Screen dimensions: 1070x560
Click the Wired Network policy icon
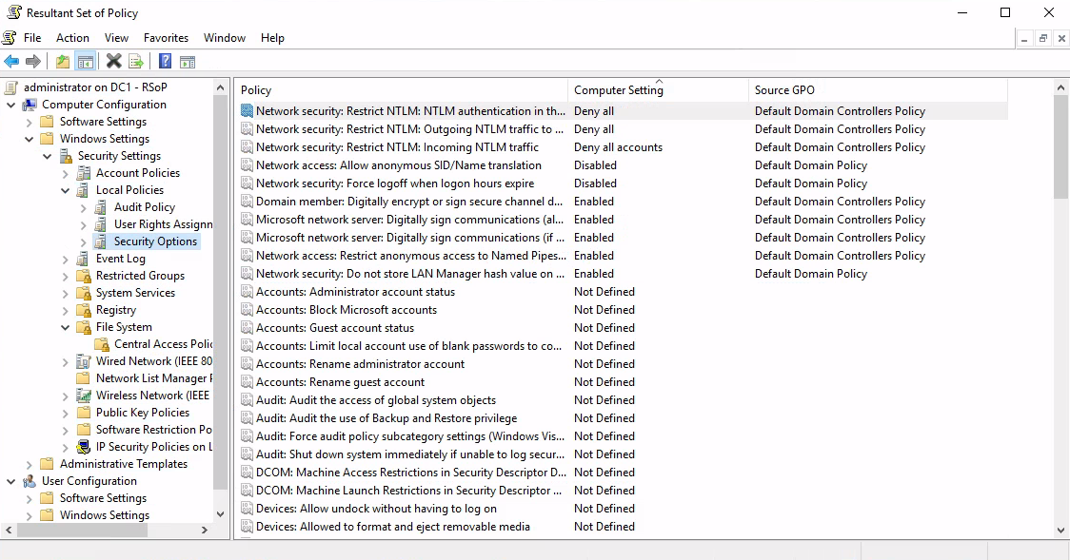pos(83,361)
